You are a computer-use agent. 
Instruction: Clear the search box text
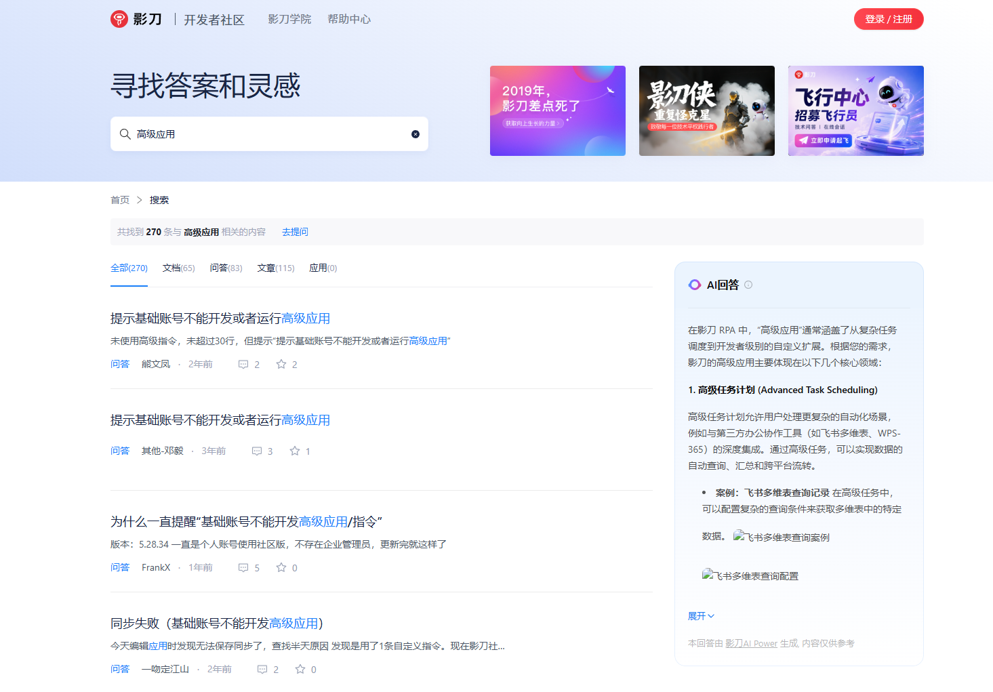[x=416, y=134]
